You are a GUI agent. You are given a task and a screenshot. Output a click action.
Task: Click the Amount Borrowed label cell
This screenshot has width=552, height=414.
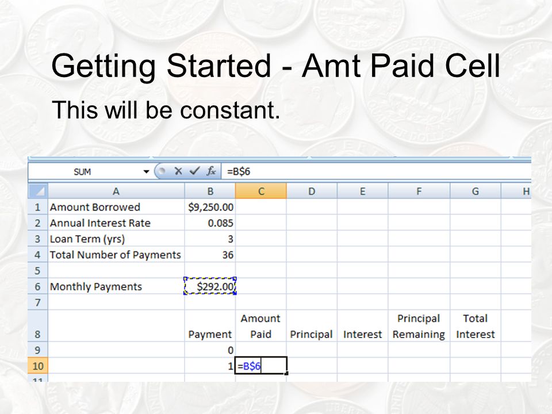(x=116, y=207)
